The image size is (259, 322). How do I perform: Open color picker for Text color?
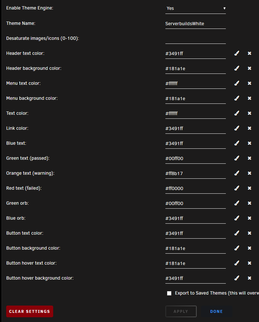[x=237, y=113]
